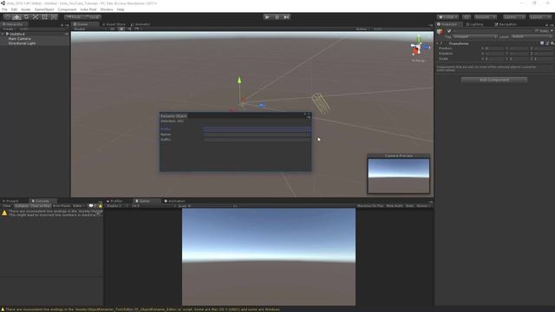The width and height of the screenshot is (555, 312).
Task: Click the Suffix input field in Rename Object
Action: (x=258, y=140)
